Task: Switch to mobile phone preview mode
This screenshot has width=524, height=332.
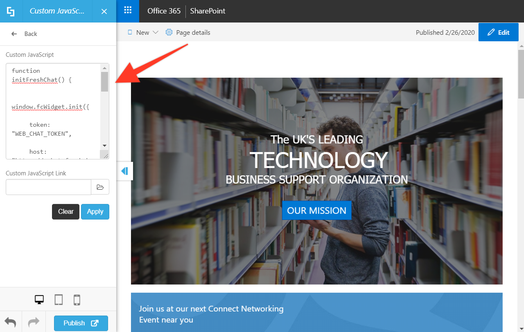Action: coord(77,300)
